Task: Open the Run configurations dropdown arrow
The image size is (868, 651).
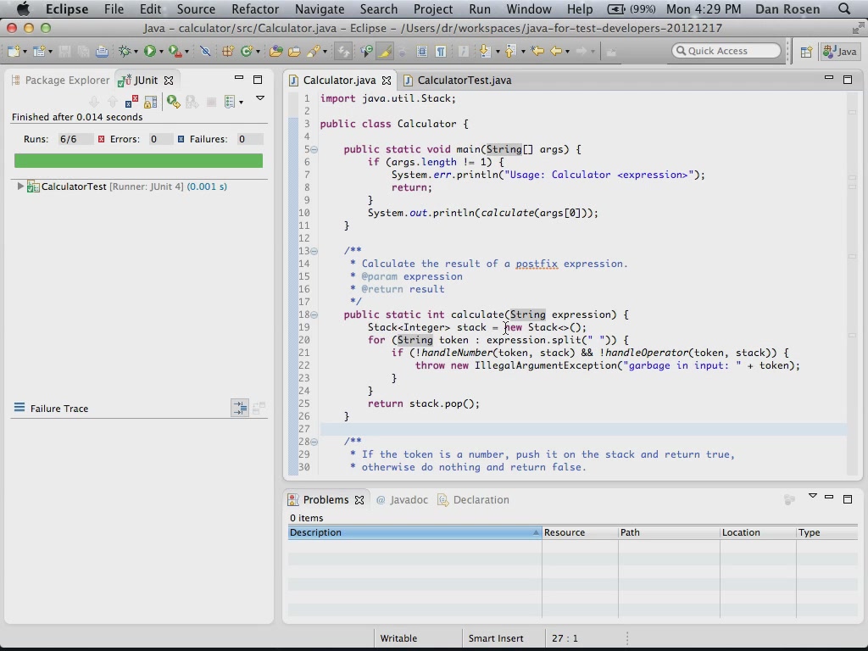Action: coord(161,52)
